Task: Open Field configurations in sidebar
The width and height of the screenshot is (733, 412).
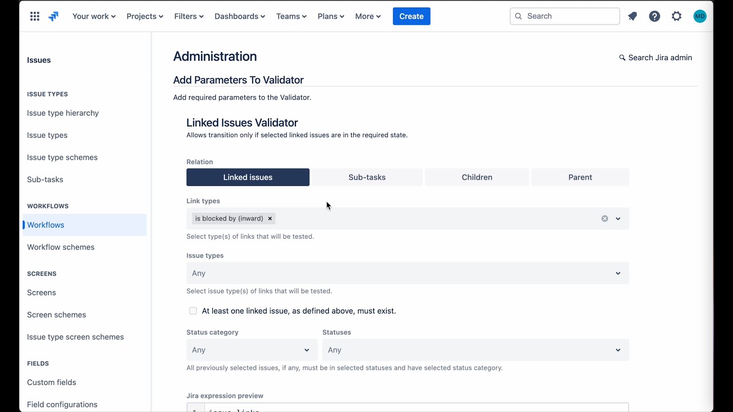Action: (62, 405)
